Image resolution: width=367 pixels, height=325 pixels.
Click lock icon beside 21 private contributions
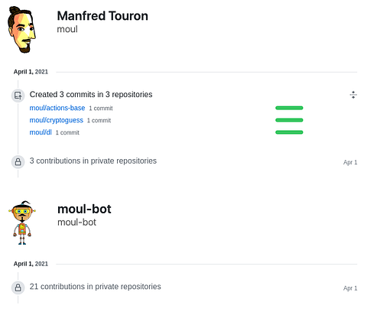[x=18, y=288]
